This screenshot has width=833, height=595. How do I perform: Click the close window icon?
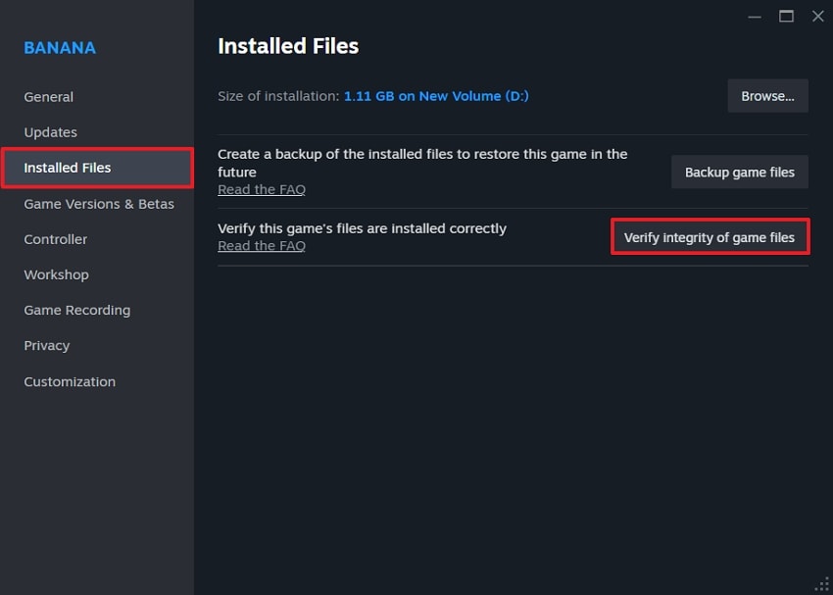pyautogui.click(x=817, y=16)
